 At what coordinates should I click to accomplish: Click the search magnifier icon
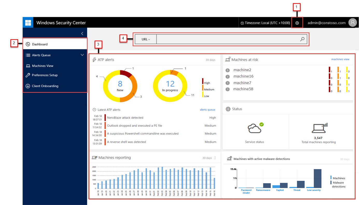click(302, 39)
